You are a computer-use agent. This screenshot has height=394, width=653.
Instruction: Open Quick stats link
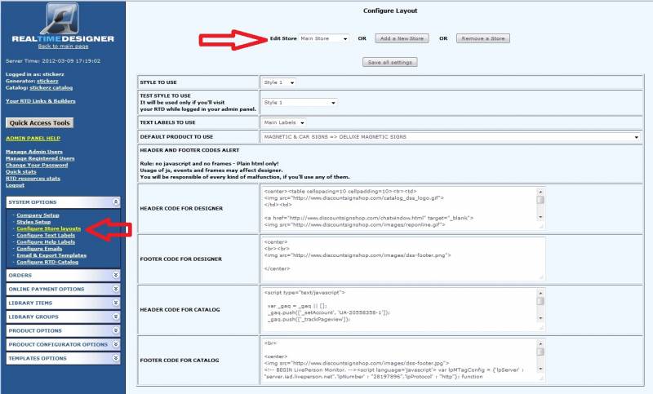pyautogui.click(x=21, y=172)
